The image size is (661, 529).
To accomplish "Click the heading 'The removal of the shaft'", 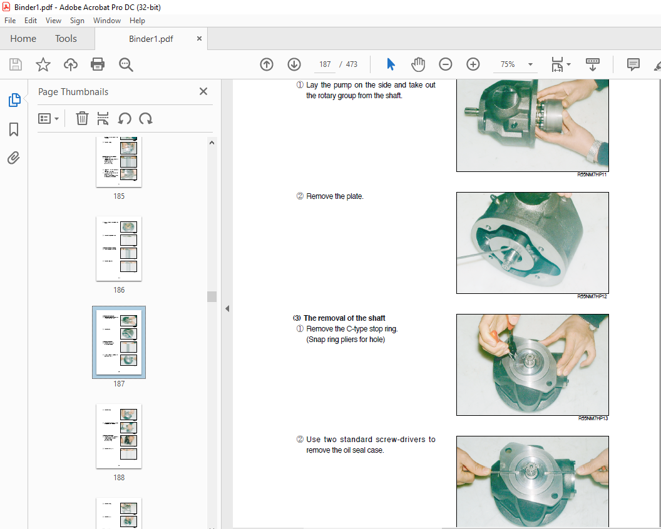I will (x=344, y=318).
